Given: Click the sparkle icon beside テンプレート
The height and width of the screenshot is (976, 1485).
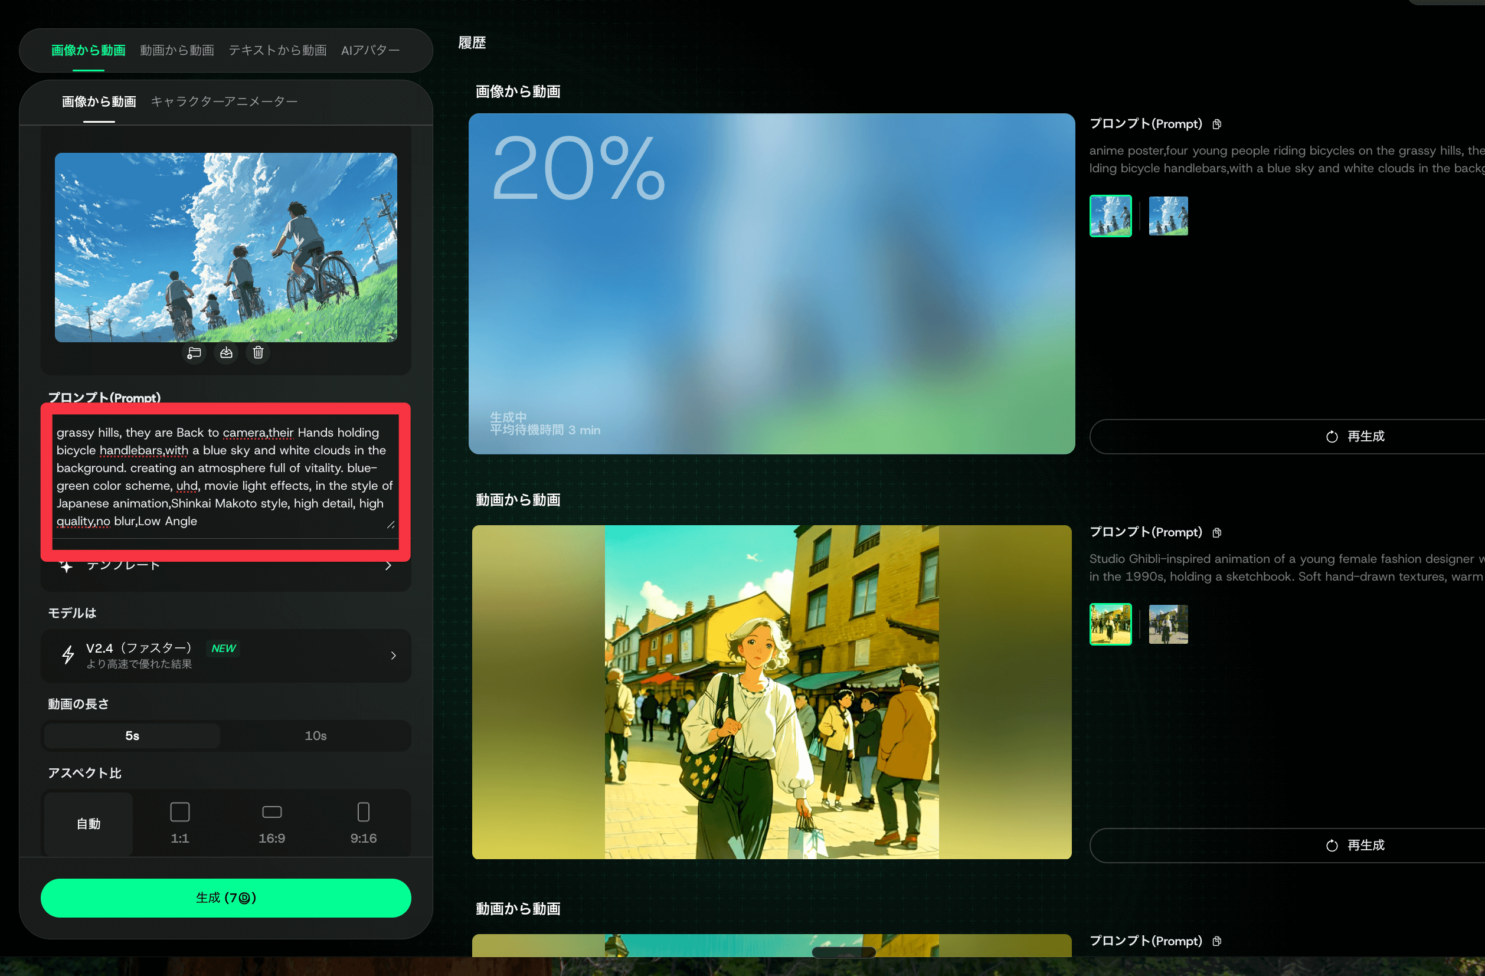Looking at the screenshot, I should coord(66,566).
